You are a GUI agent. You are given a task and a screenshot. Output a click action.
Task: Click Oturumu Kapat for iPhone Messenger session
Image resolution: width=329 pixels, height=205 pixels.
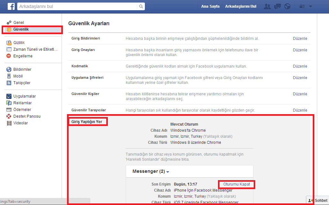tap(236, 184)
